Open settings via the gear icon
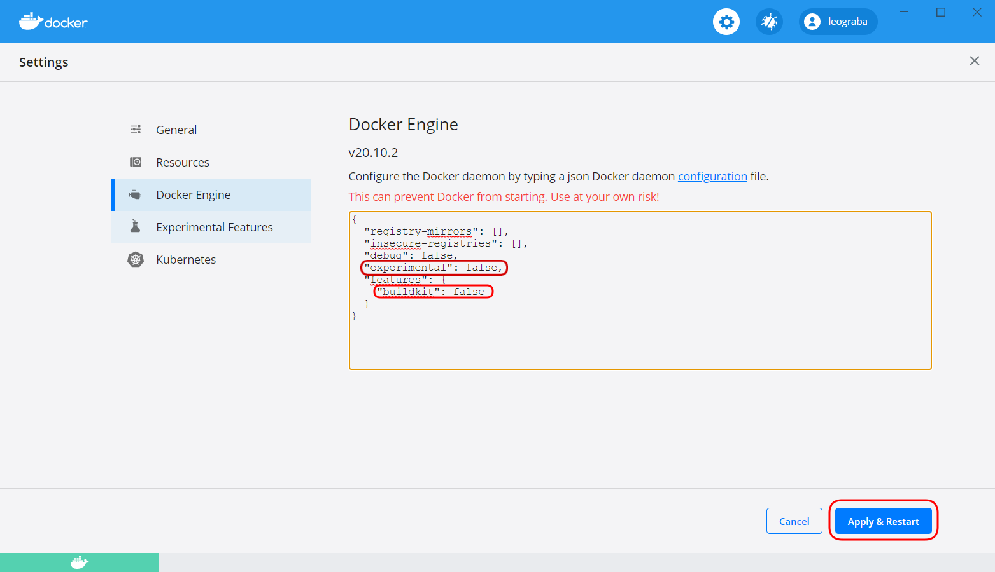995x572 pixels. pos(726,22)
